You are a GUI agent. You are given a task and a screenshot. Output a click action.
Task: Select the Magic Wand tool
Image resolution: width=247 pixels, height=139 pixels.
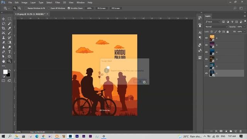(x=9, y=24)
